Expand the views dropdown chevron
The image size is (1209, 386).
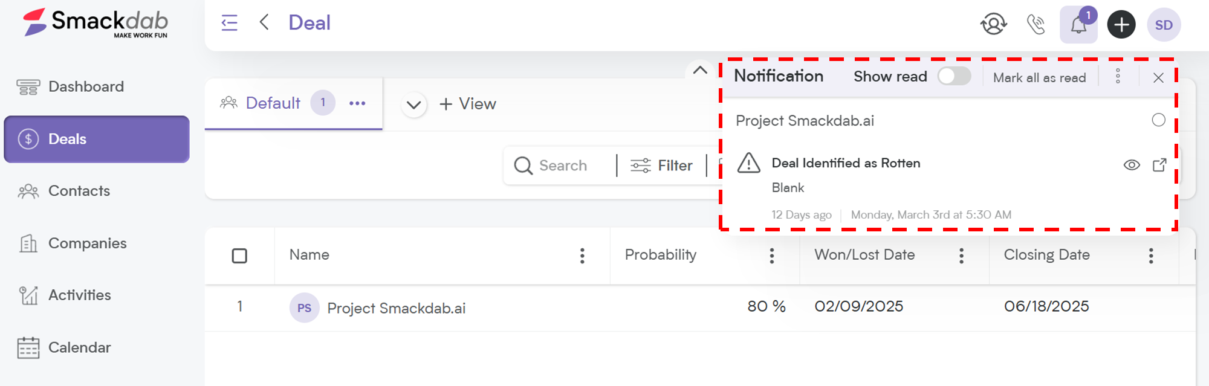[414, 105]
